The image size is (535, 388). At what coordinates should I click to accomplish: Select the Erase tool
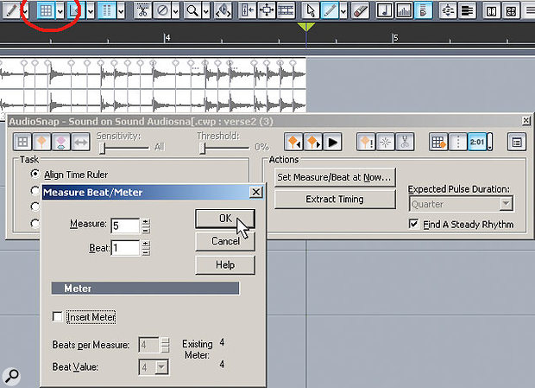tap(361, 10)
